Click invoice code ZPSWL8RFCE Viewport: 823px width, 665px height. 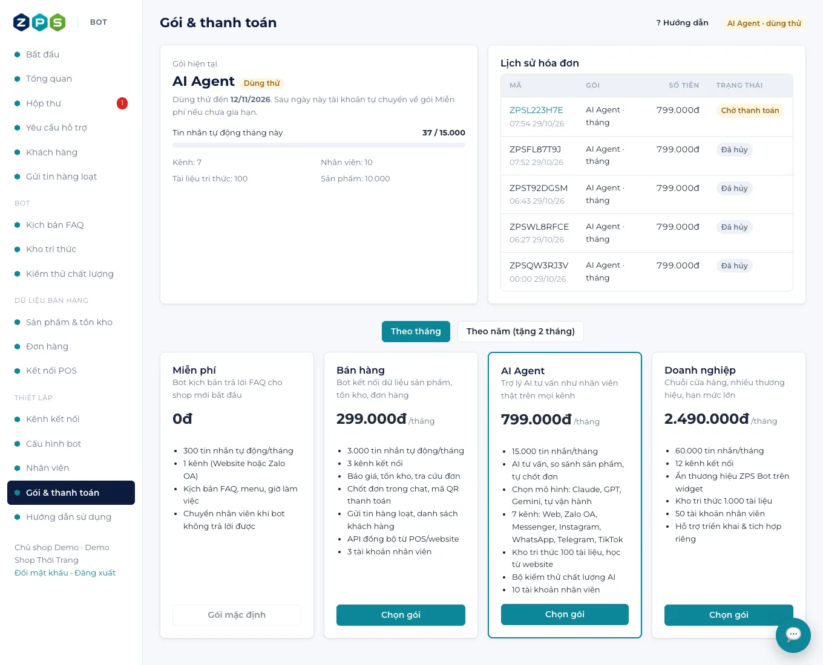[x=539, y=227]
